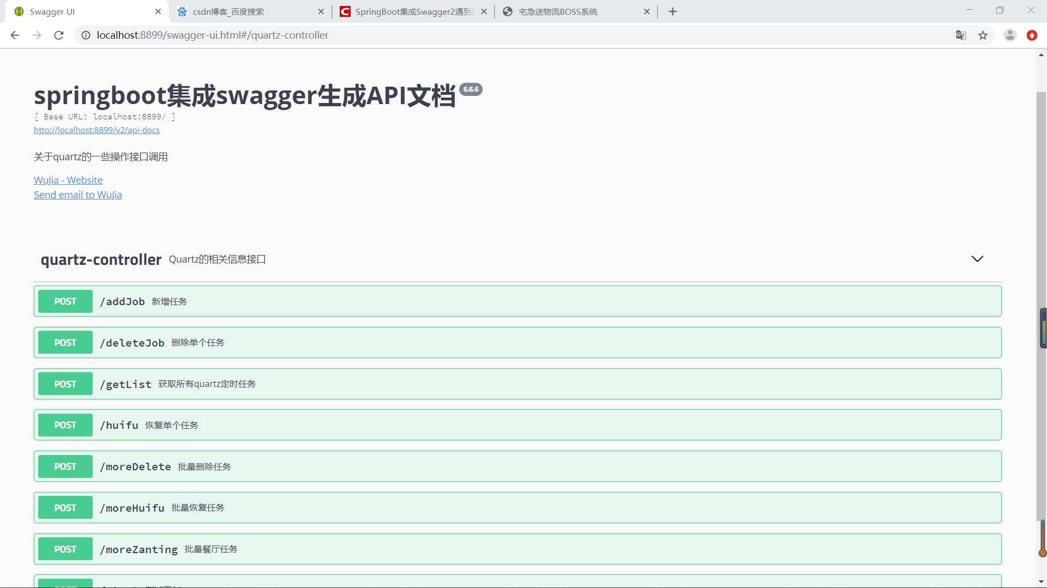Open the browser profile avatar icon
This screenshot has height=588, width=1047.
[1010, 35]
